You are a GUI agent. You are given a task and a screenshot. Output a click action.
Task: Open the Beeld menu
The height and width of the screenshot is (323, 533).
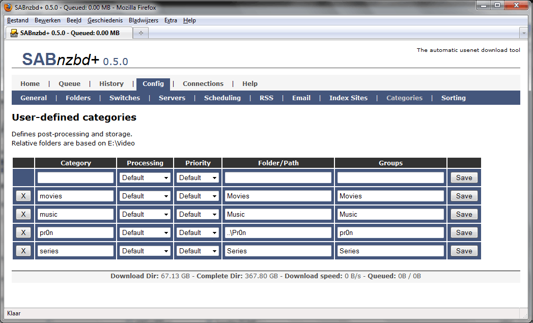click(x=74, y=20)
